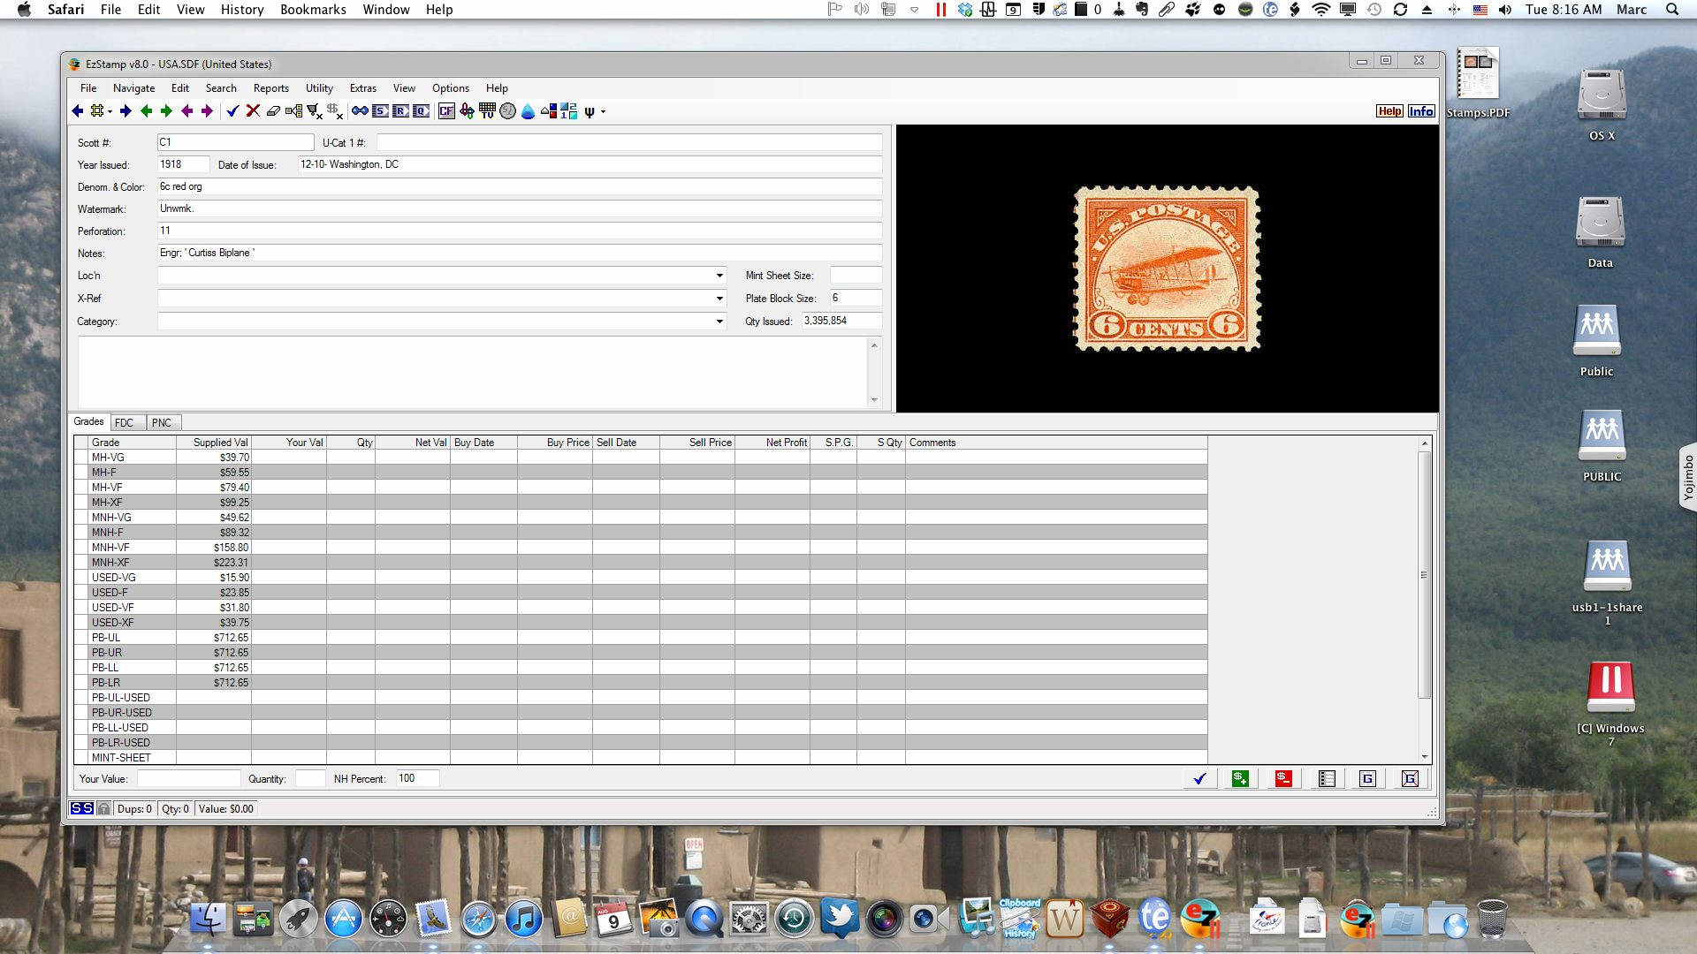Click the grades table scroll down arrow
This screenshot has width=1697, height=954.
tap(1425, 757)
